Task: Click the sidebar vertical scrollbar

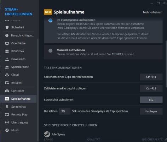Action: coord(38,90)
